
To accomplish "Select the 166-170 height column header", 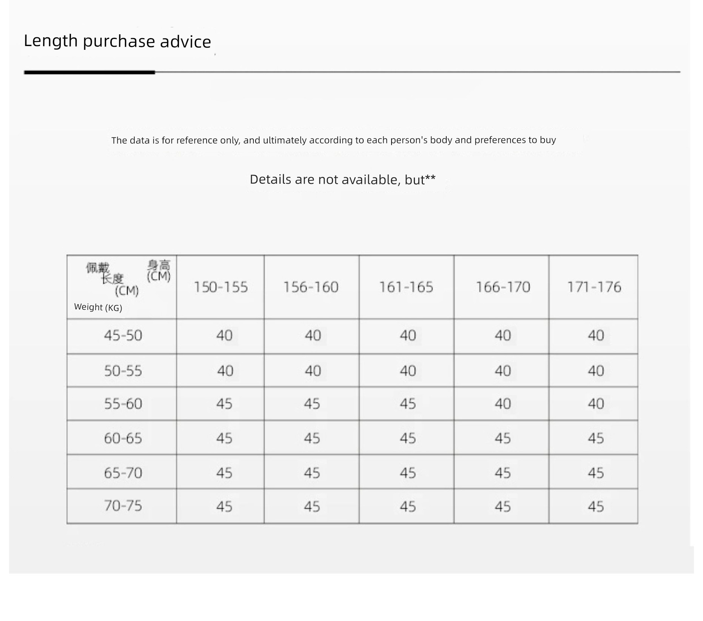I will click(x=503, y=287).
